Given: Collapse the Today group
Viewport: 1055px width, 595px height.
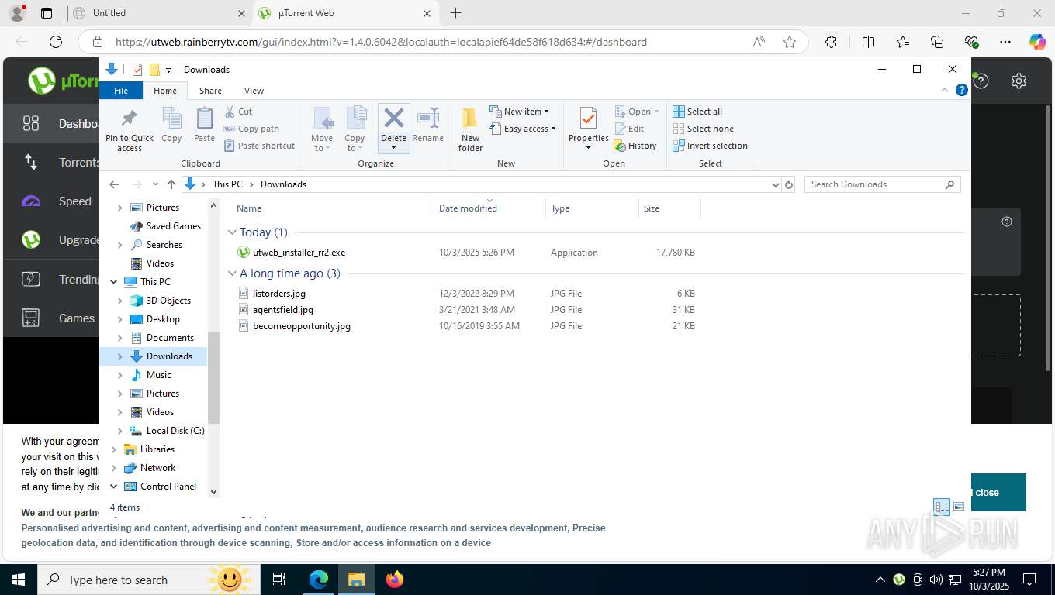Looking at the screenshot, I should point(232,232).
